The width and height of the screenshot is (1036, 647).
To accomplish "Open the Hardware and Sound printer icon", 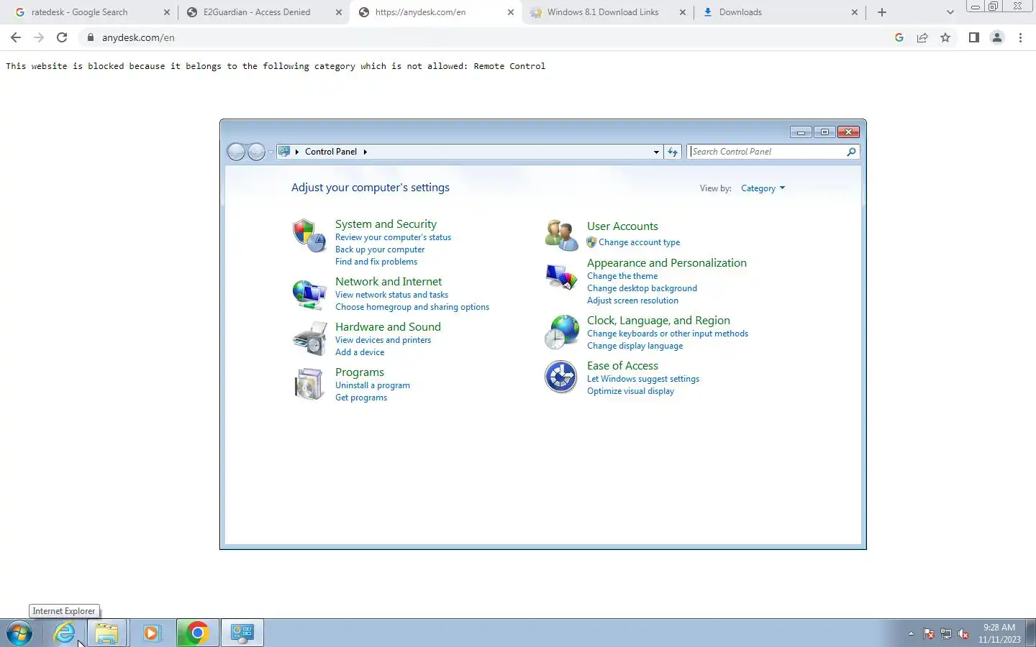I will [309, 339].
